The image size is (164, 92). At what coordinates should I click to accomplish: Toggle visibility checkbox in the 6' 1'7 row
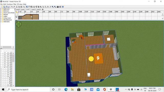click(x=11, y=67)
